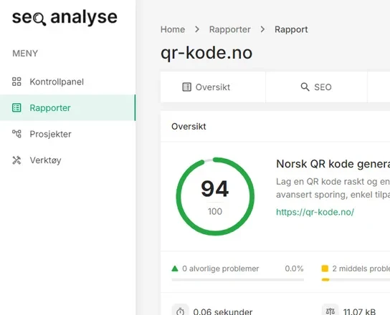Click the green triangle alvorlige problemer icon
Image resolution: width=390 pixels, height=315 pixels.
point(175,268)
